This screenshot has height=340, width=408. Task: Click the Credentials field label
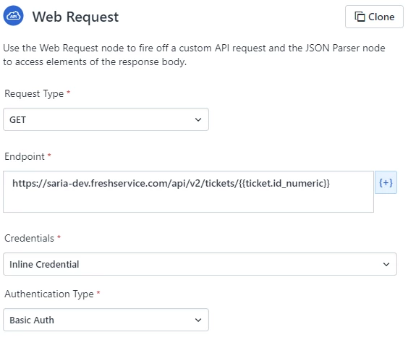click(29, 238)
